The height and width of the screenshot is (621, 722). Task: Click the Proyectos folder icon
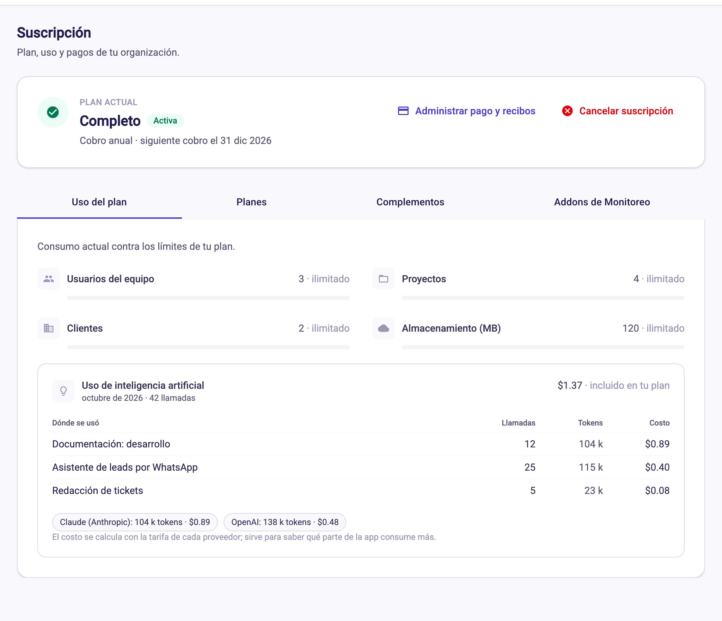pyautogui.click(x=384, y=279)
